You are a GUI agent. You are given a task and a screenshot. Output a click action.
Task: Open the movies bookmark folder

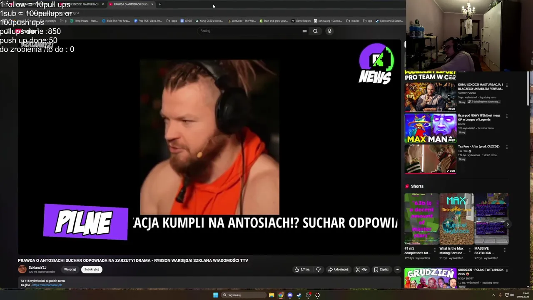tap(353, 20)
